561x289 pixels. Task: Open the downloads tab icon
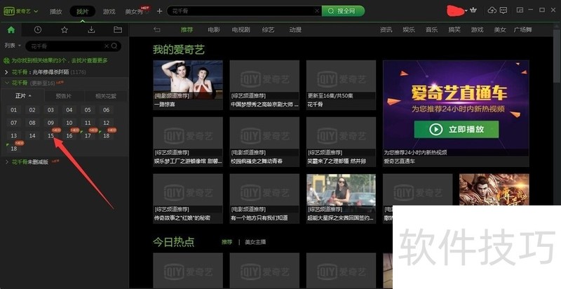tap(91, 29)
